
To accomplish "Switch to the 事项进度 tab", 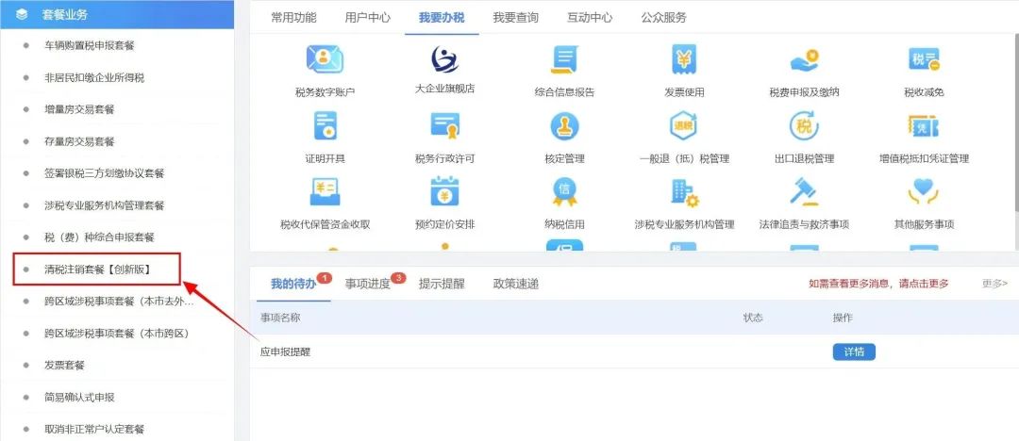I will (x=368, y=284).
